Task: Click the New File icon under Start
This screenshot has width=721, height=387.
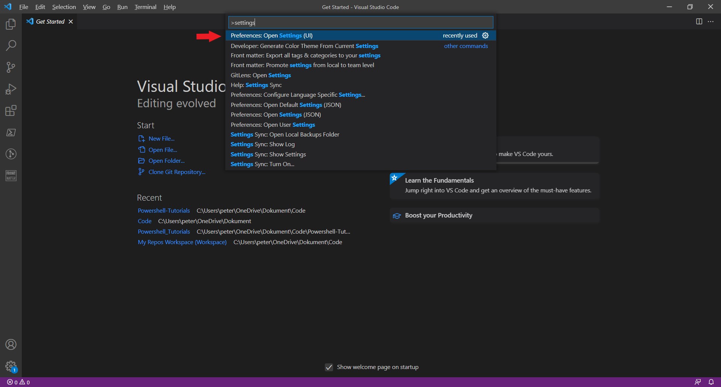Action: point(141,138)
